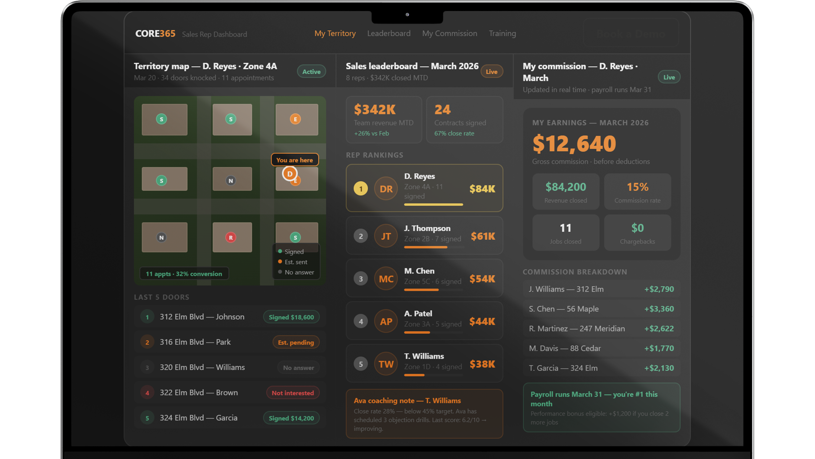This screenshot has width=815, height=459.
Task: Go to the Training tab
Action: point(502,33)
